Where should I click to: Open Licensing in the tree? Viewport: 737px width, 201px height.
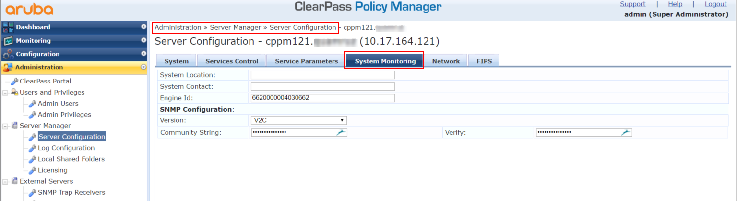pyautogui.click(x=53, y=170)
